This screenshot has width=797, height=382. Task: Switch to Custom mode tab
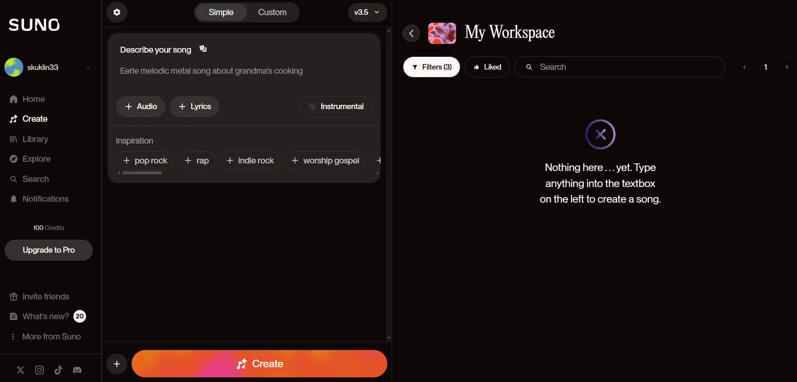point(272,12)
